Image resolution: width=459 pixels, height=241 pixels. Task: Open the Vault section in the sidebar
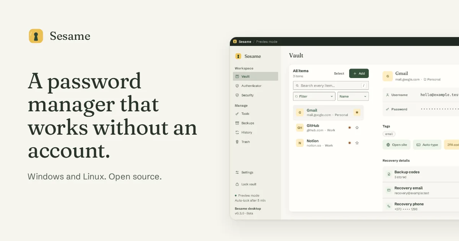[x=256, y=77]
